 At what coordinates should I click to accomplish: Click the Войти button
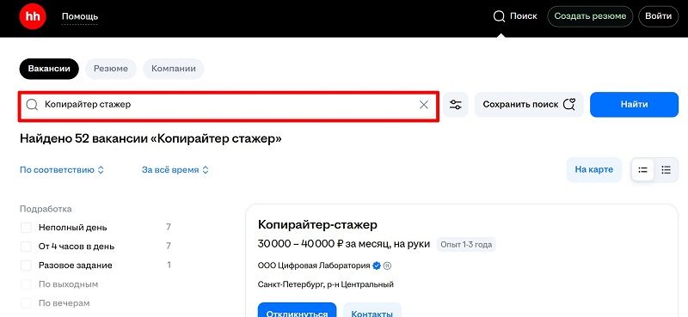click(x=658, y=16)
